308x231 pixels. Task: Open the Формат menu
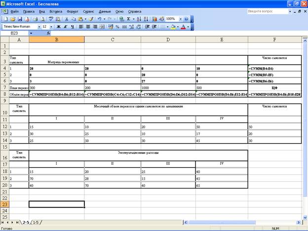[72, 10]
